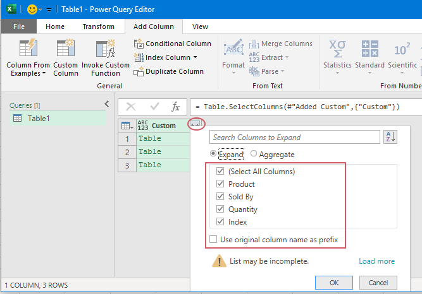Click the Load more link

[376, 261]
